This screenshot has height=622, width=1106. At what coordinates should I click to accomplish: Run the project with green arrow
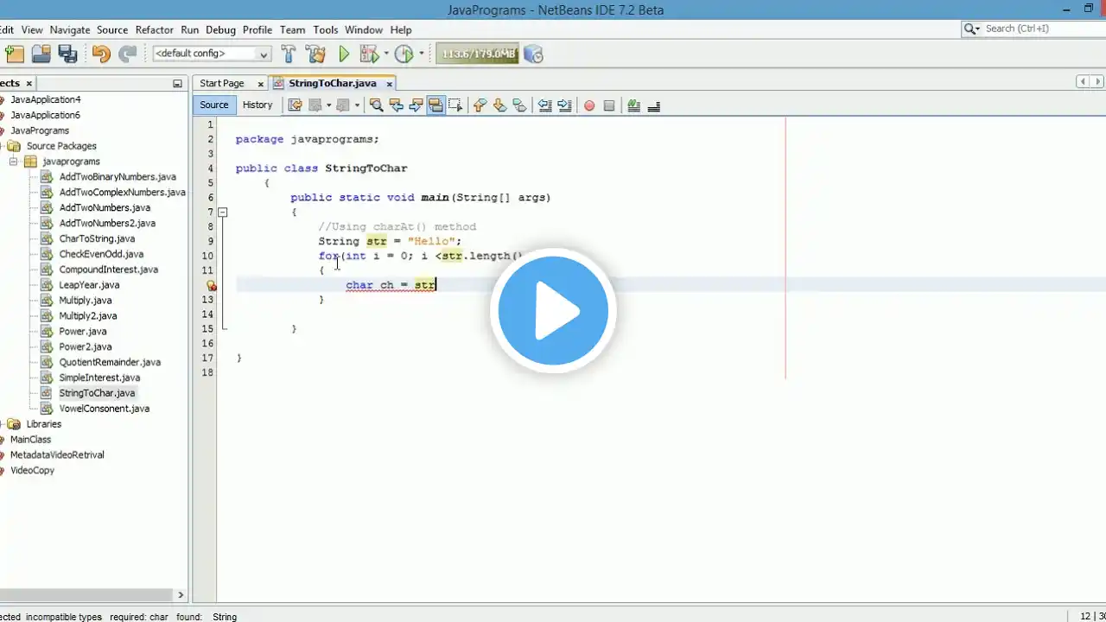coord(344,54)
